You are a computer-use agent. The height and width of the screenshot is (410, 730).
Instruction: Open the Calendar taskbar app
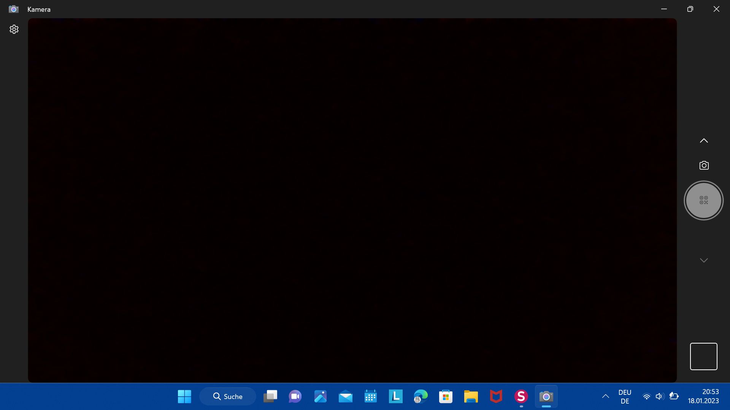370,397
